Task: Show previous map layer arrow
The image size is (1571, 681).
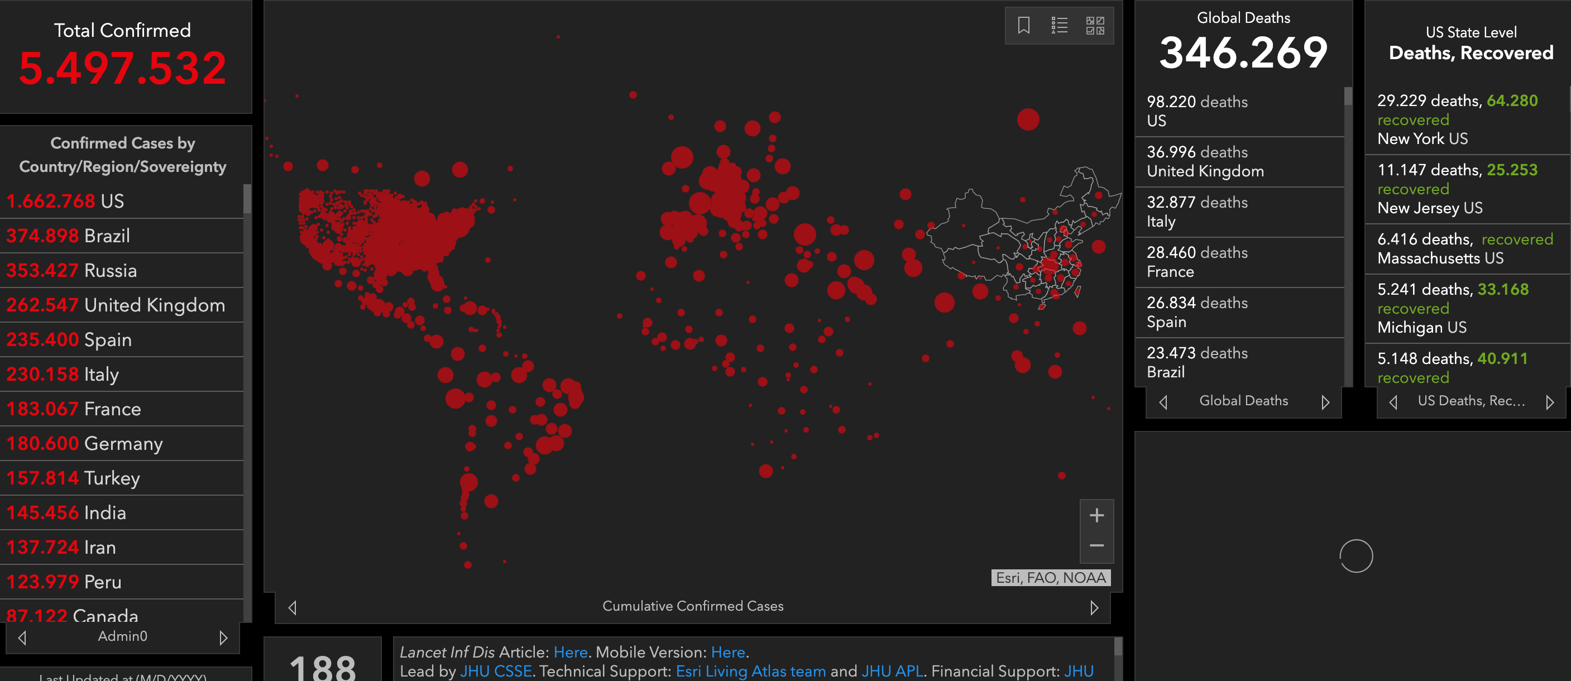Action: (x=293, y=608)
